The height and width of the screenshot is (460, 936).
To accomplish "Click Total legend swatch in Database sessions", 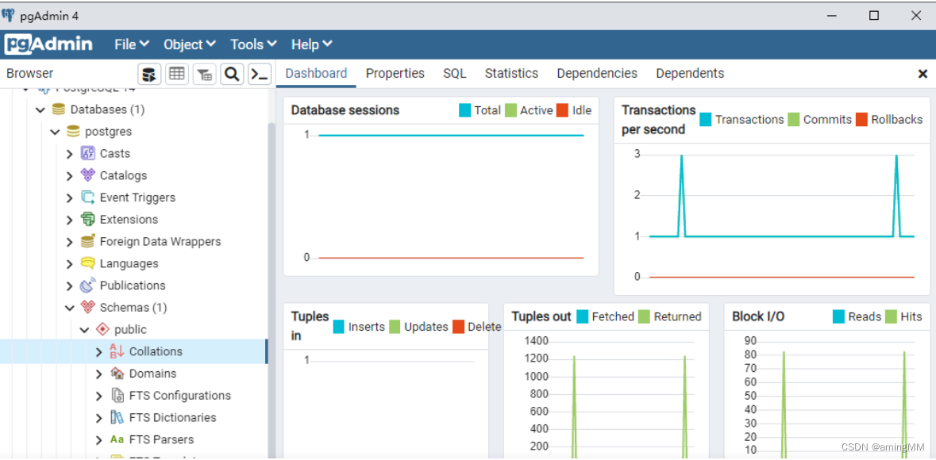I will (x=465, y=110).
